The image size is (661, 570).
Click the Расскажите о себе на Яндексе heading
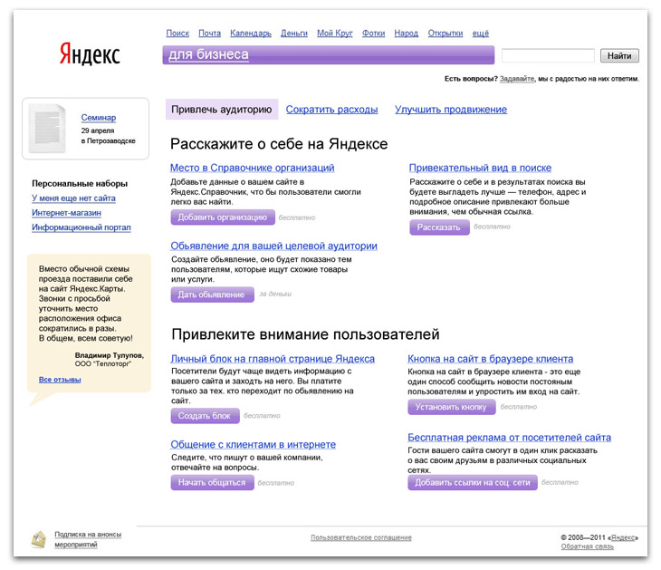[x=279, y=144]
